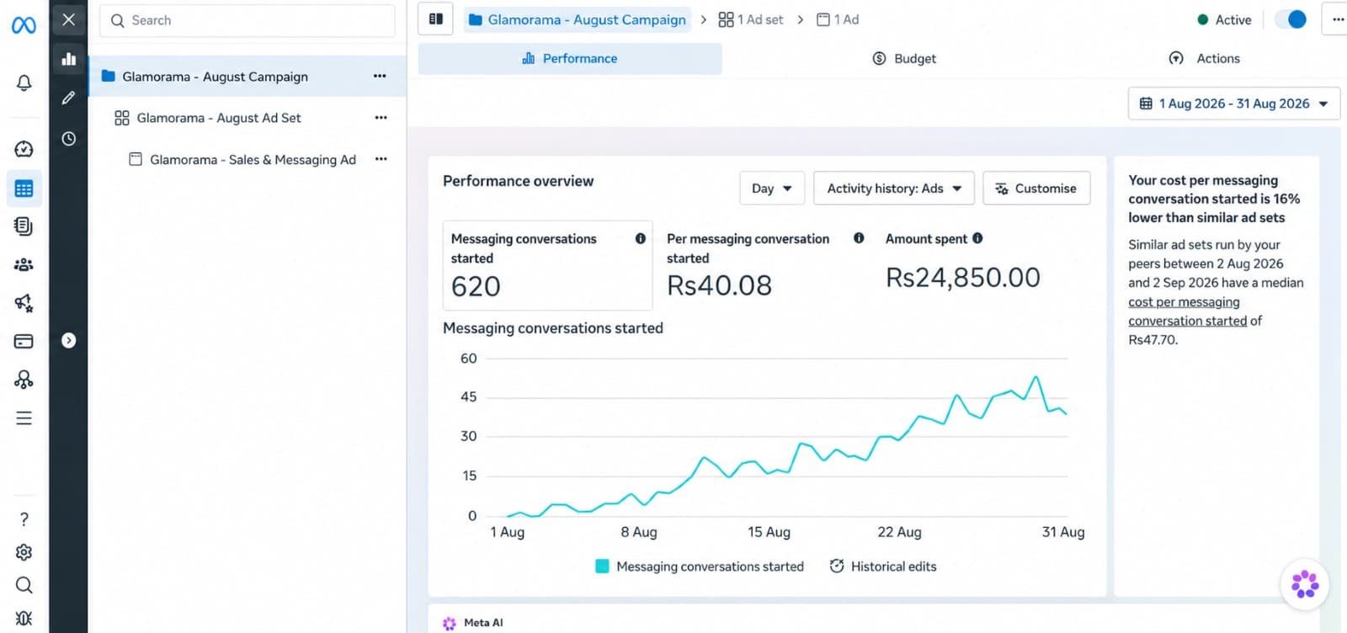Open the Day granularity dropdown

click(x=772, y=189)
